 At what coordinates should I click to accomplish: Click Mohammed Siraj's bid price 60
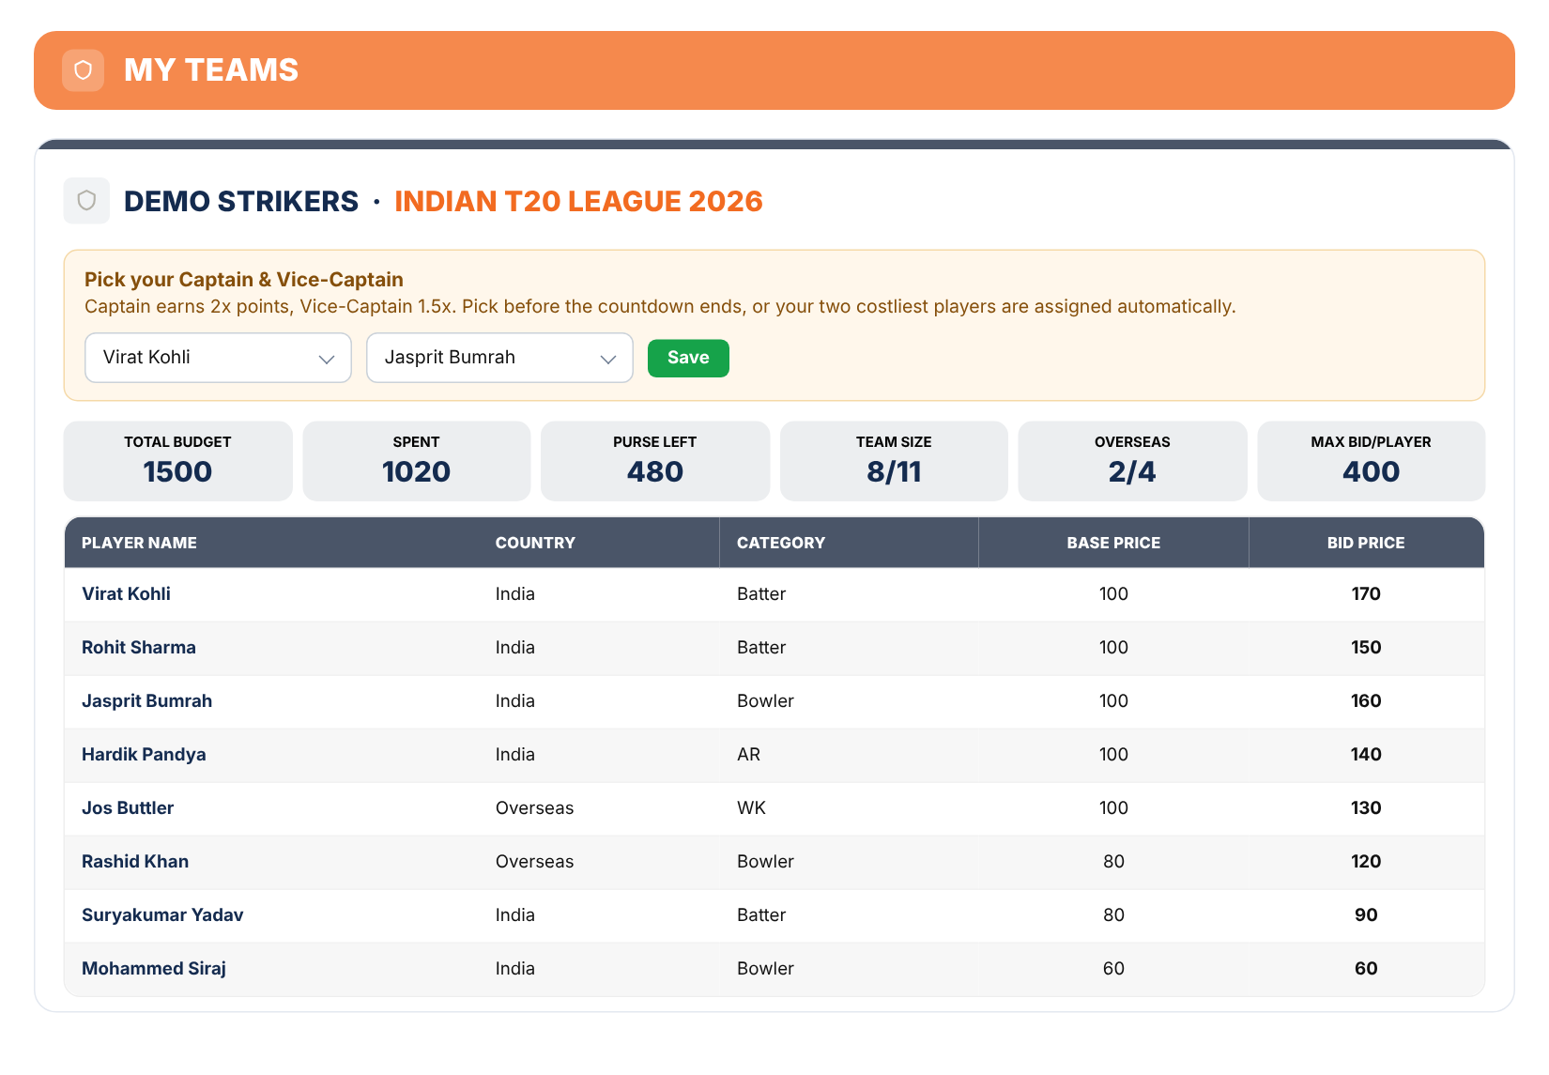1366,968
